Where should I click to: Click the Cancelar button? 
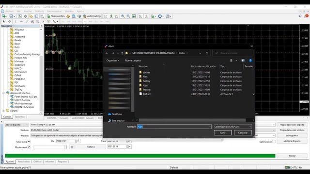point(243,133)
